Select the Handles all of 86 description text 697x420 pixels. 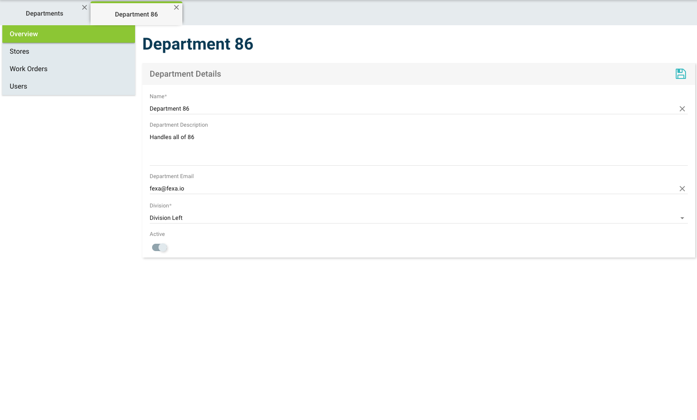pyautogui.click(x=172, y=137)
